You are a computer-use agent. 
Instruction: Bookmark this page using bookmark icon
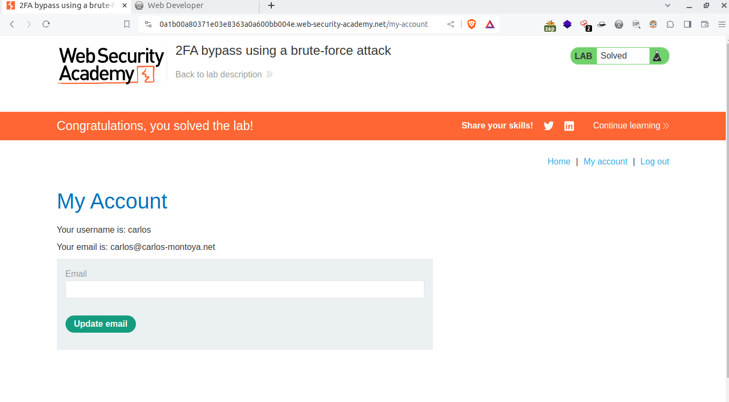[127, 24]
